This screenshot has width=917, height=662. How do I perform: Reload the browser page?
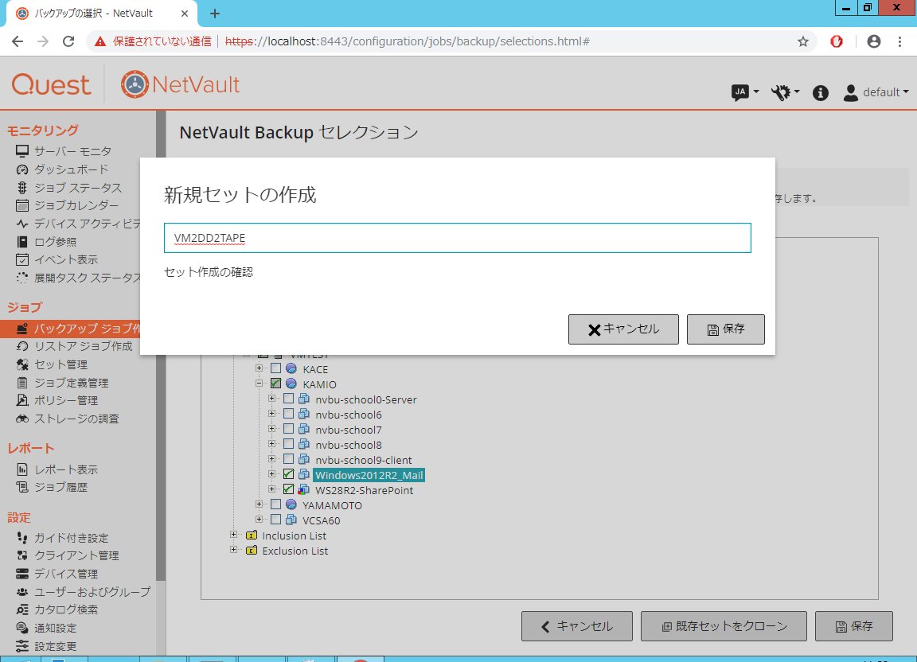(x=68, y=41)
